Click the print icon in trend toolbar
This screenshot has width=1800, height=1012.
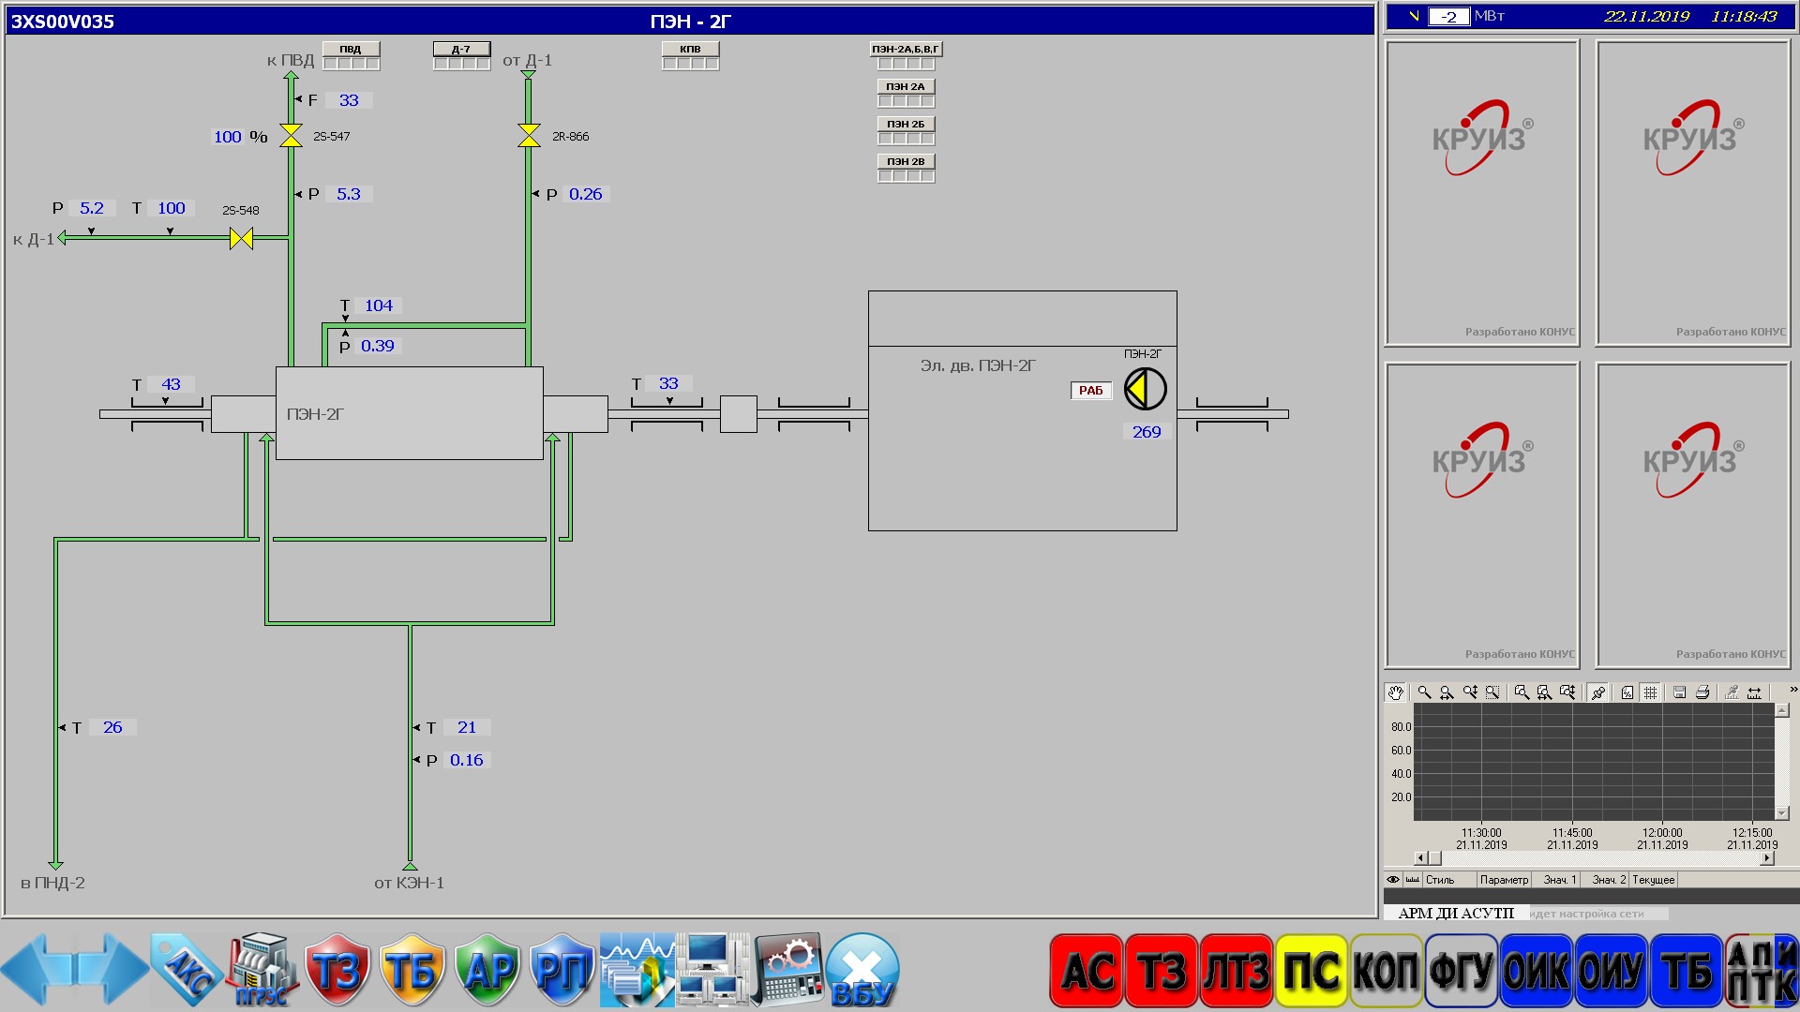pyautogui.click(x=1702, y=692)
